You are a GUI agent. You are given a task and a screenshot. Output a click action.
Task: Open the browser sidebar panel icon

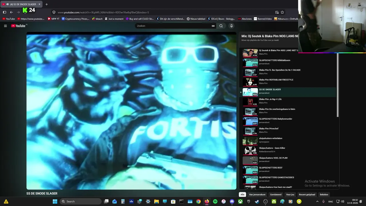tap(5, 12)
